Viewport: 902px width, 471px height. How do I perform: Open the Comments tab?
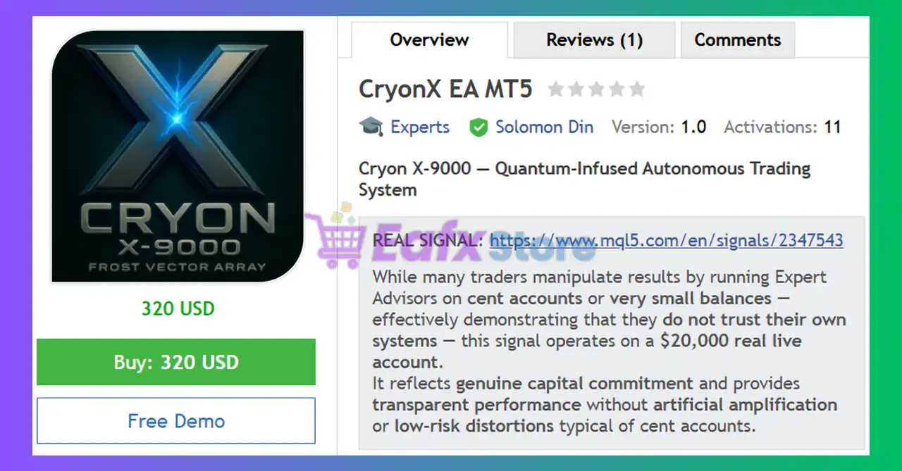737,40
